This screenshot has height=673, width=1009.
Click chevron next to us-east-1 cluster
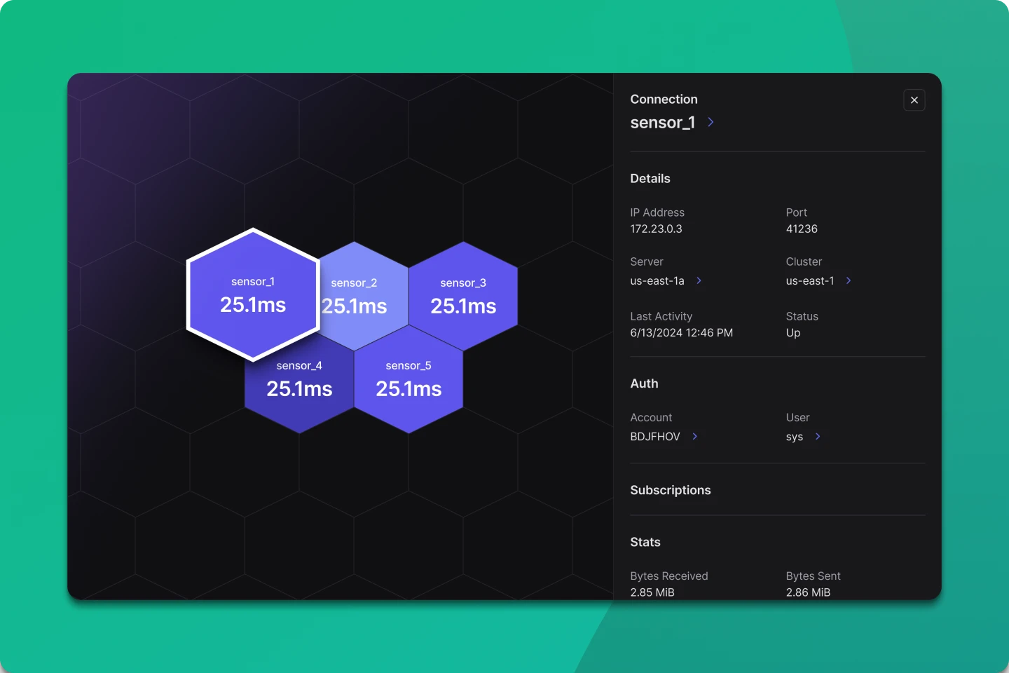[849, 280]
